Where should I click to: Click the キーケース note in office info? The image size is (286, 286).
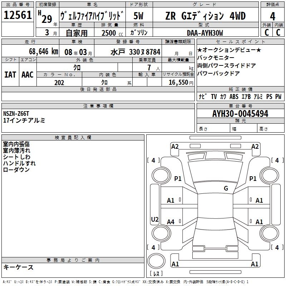click(x=18, y=267)
